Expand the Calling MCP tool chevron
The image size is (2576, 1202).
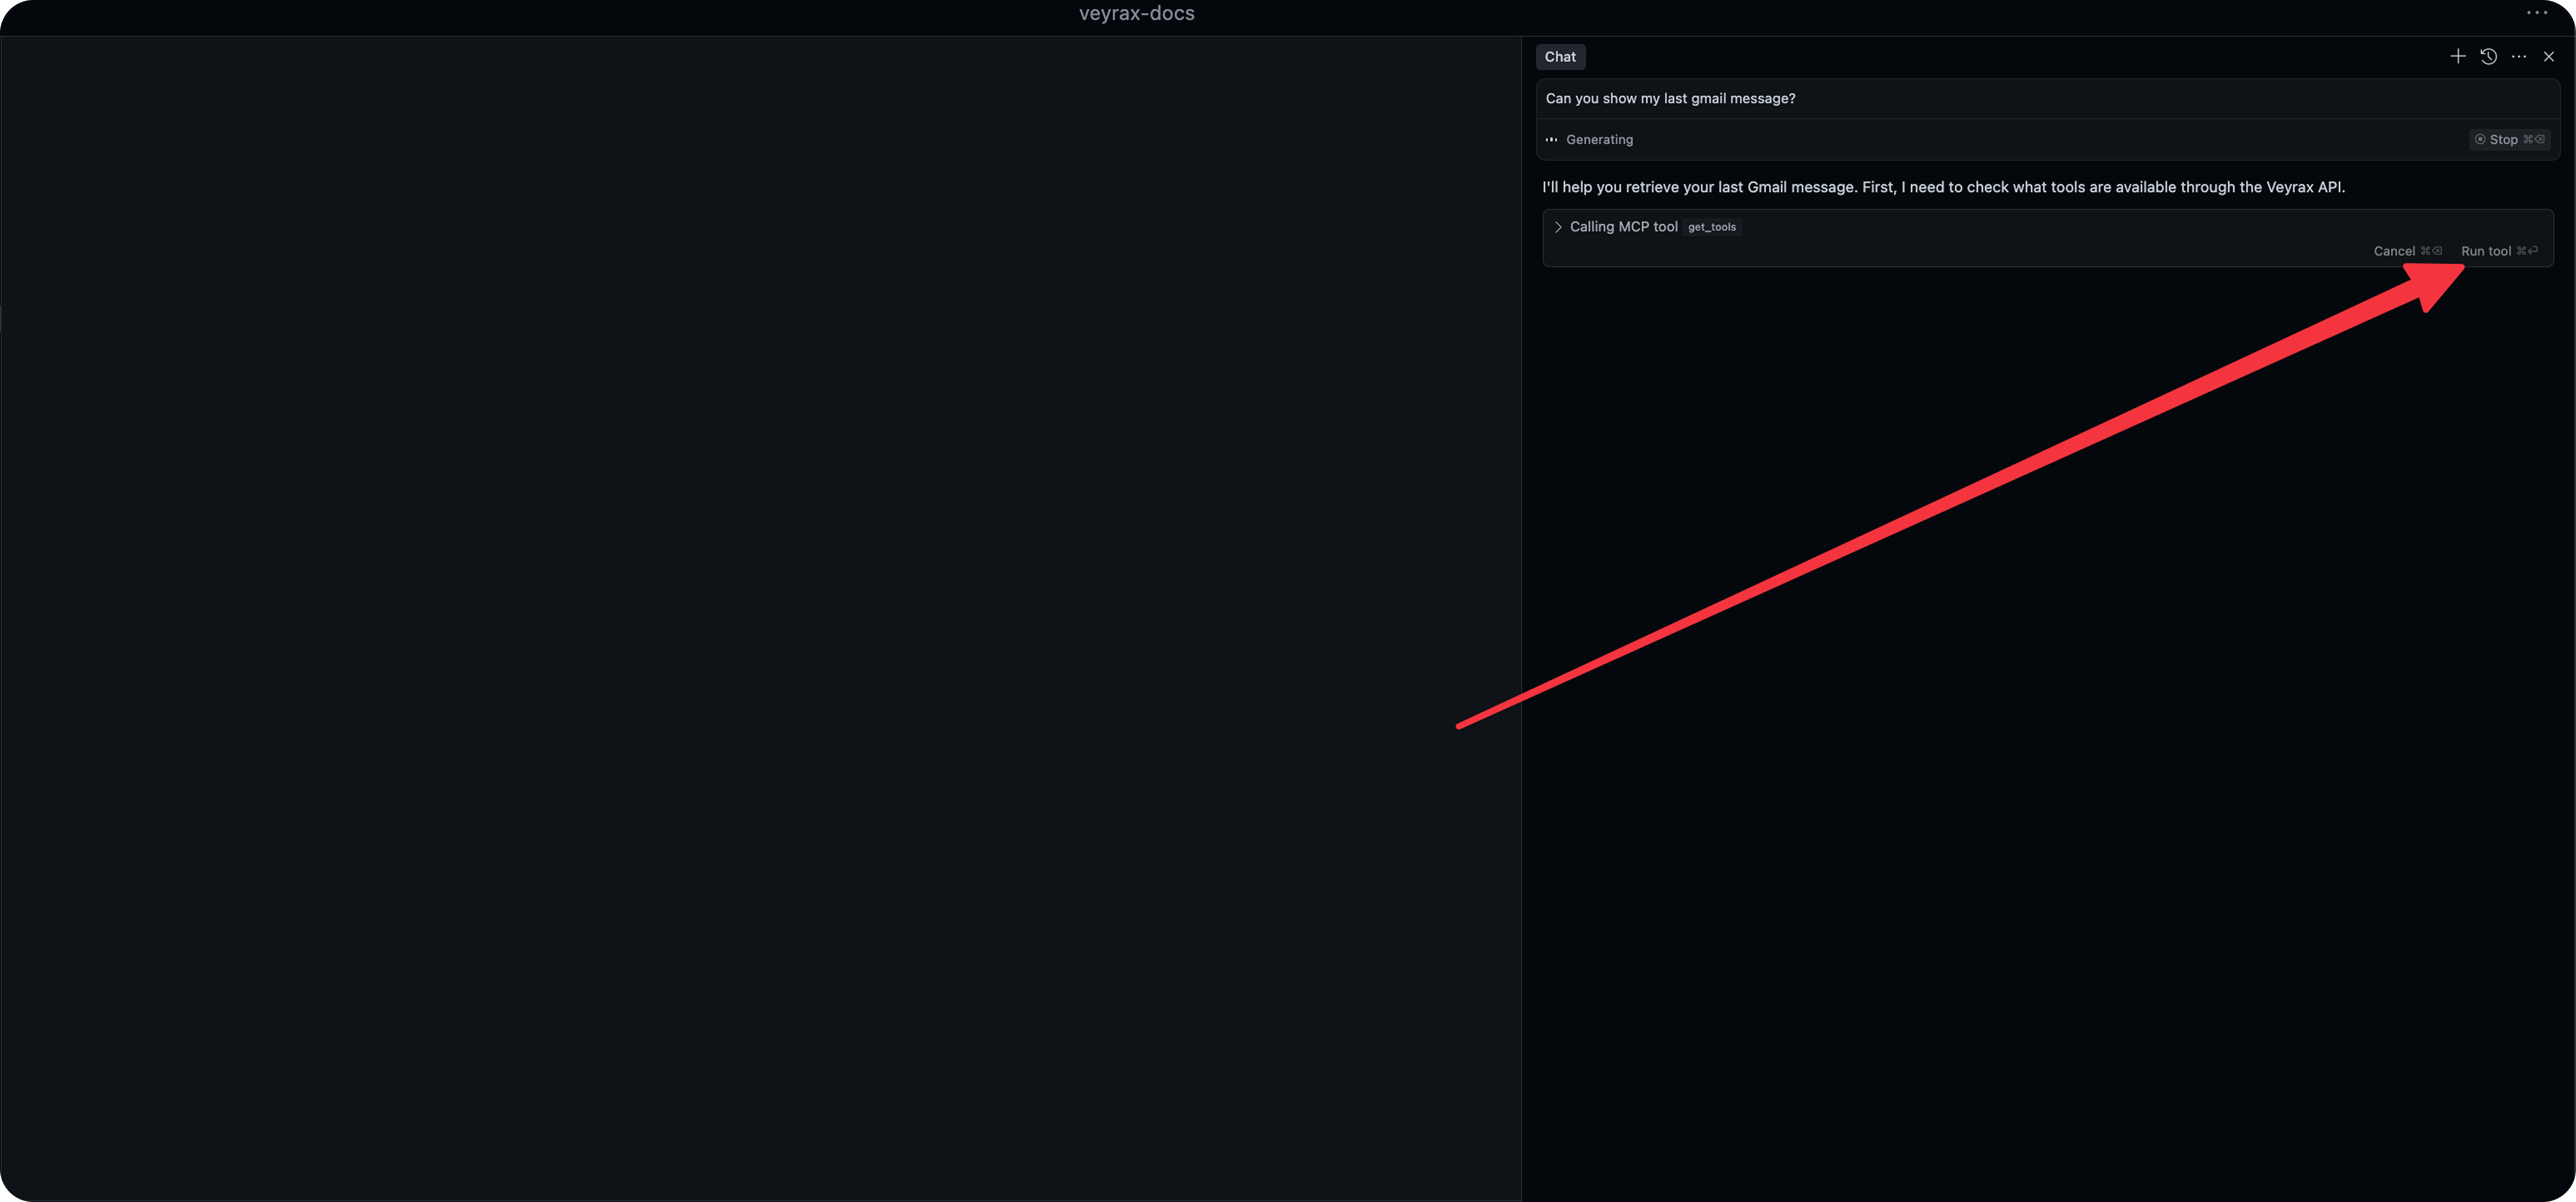pyautogui.click(x=1558, y=227)
